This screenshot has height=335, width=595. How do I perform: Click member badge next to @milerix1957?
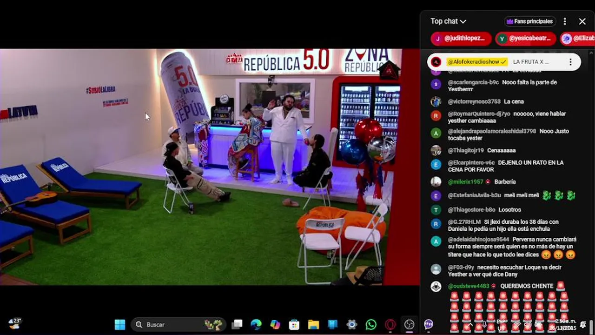click(488, 182)
